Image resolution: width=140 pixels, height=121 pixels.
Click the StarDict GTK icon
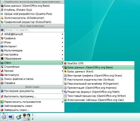coord(65,64)
